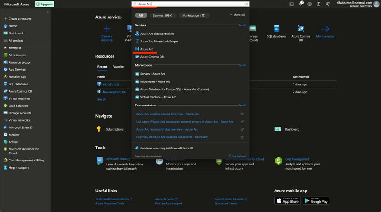Open NewHelpTech_RG resource group
The width and height of the screenshot is (381, 212).
(x=114, y=92)
